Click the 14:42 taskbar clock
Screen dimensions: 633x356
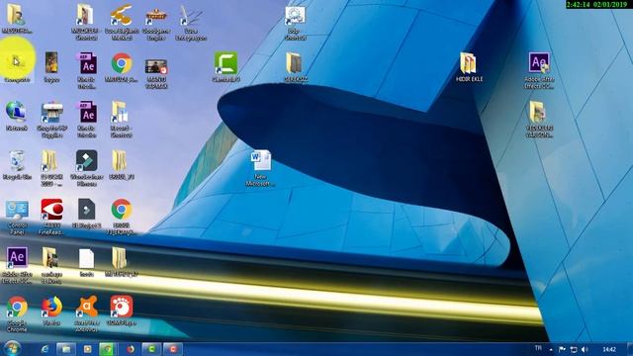[609, 349]
